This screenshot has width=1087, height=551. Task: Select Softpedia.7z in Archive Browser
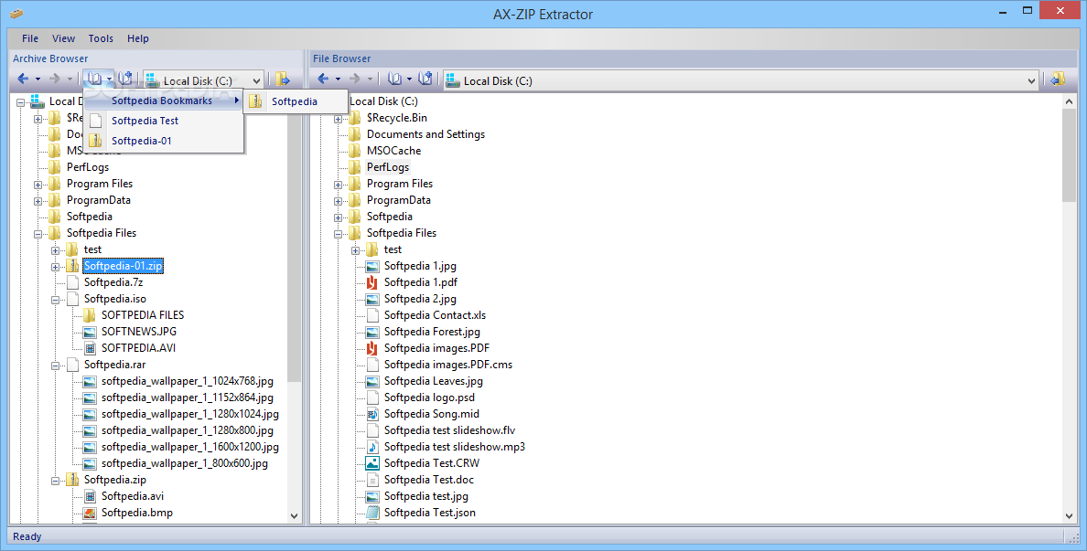point(113,282)
